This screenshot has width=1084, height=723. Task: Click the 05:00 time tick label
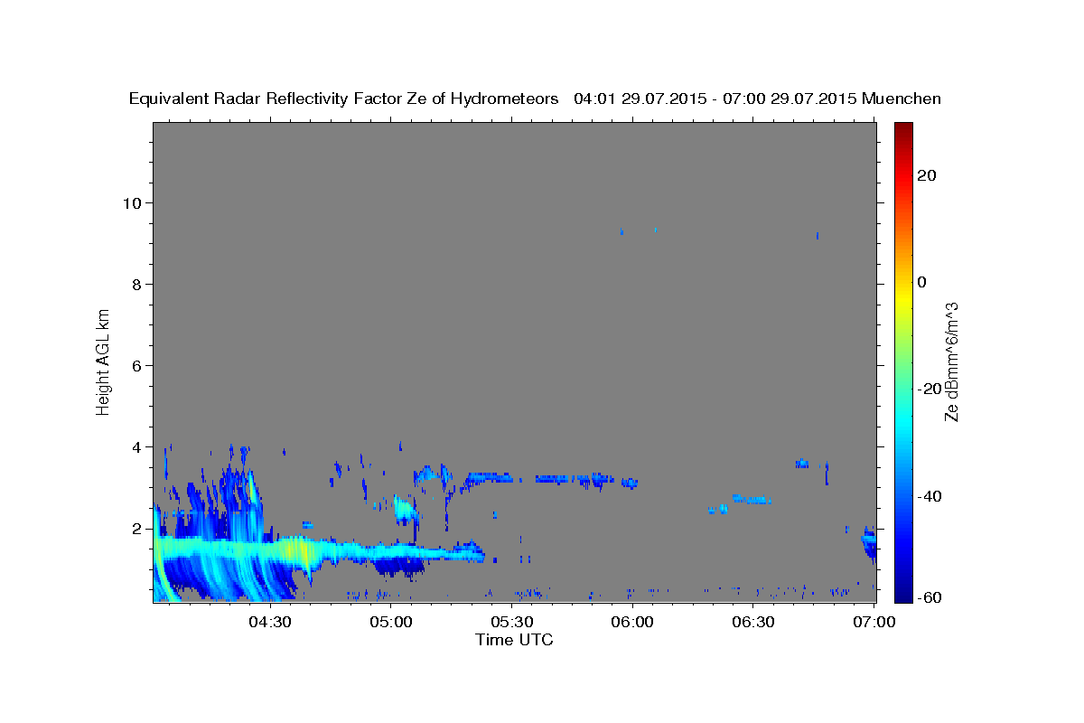(x=391, y=623)
